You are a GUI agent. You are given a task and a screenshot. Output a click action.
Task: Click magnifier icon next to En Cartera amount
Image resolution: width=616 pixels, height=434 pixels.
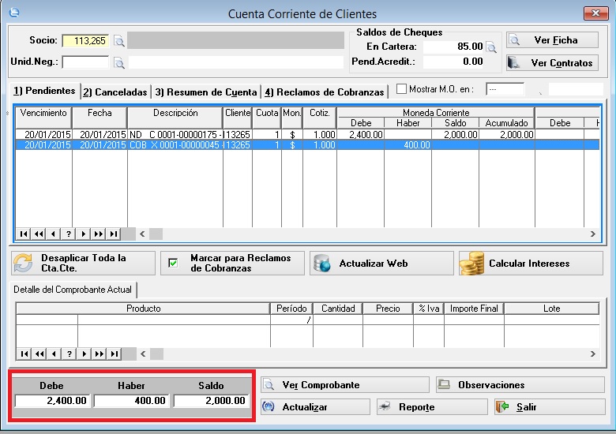pos(492,47)
